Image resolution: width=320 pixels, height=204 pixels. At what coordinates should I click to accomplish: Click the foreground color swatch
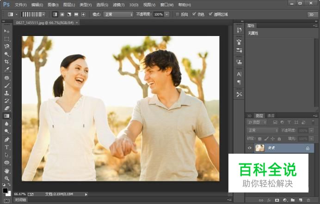(5, 190)
